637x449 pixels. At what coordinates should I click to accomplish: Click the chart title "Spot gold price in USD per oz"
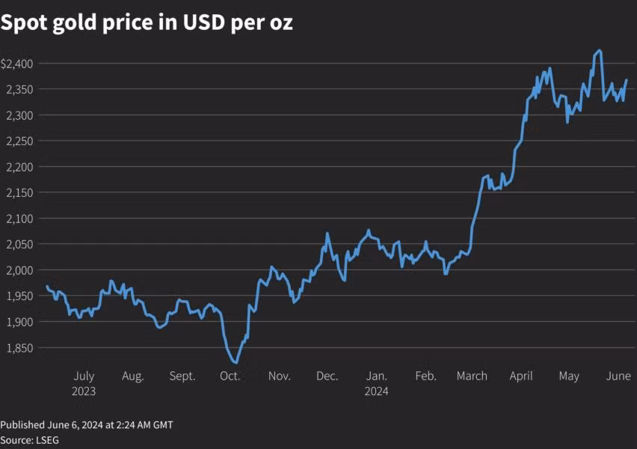coord(147,22)
